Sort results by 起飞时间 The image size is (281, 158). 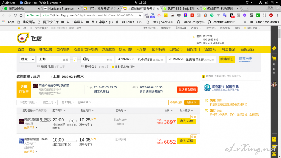pyautogui.click(x=59, y=110)
